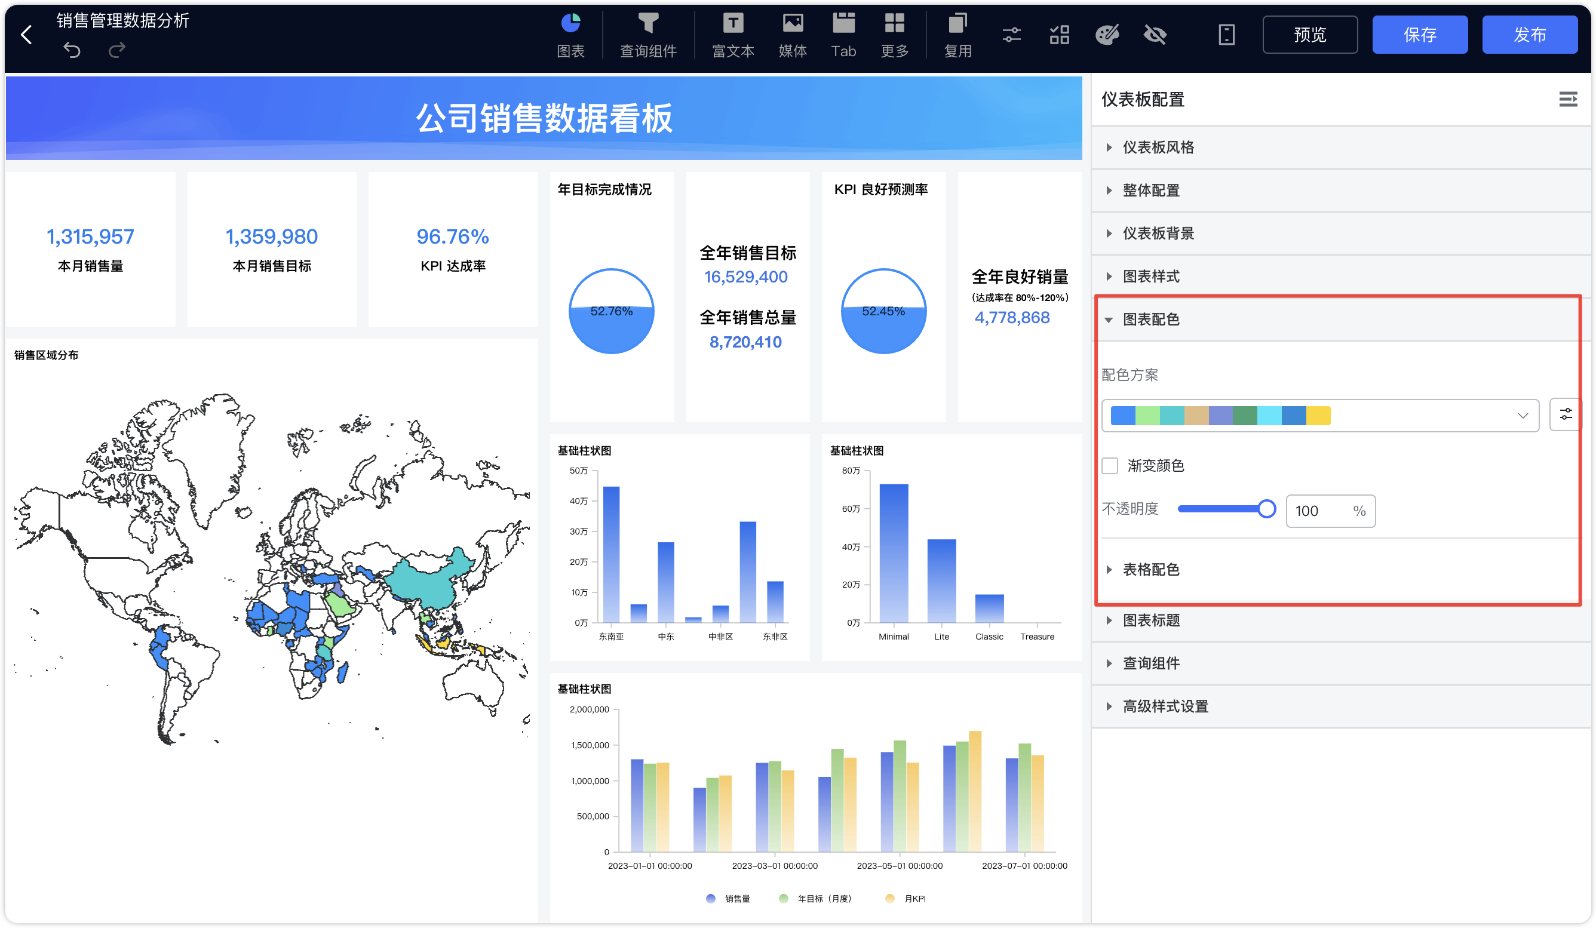This screenshot has width=1596, height=928.
Task: Enable the 渐变颜色 checkbox
Action: pos(1110,465)
